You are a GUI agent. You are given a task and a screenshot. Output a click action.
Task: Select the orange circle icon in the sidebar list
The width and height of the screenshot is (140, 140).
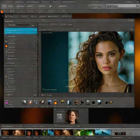click(x=6, y=46)
